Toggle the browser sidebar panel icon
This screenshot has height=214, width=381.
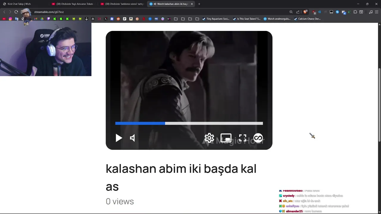click(x=361, y=12)
